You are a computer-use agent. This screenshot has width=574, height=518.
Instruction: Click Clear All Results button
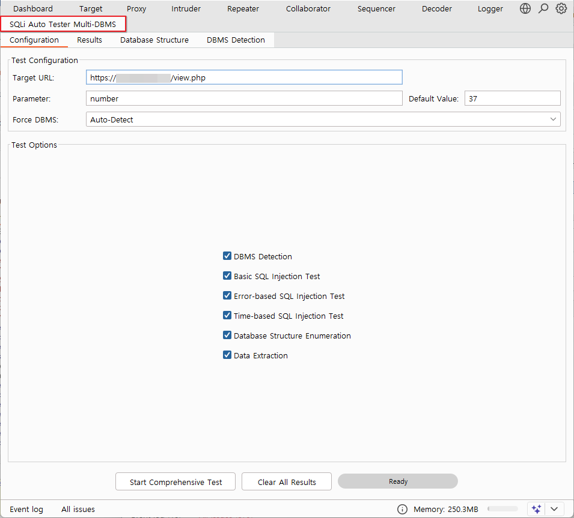pos(287,482)
